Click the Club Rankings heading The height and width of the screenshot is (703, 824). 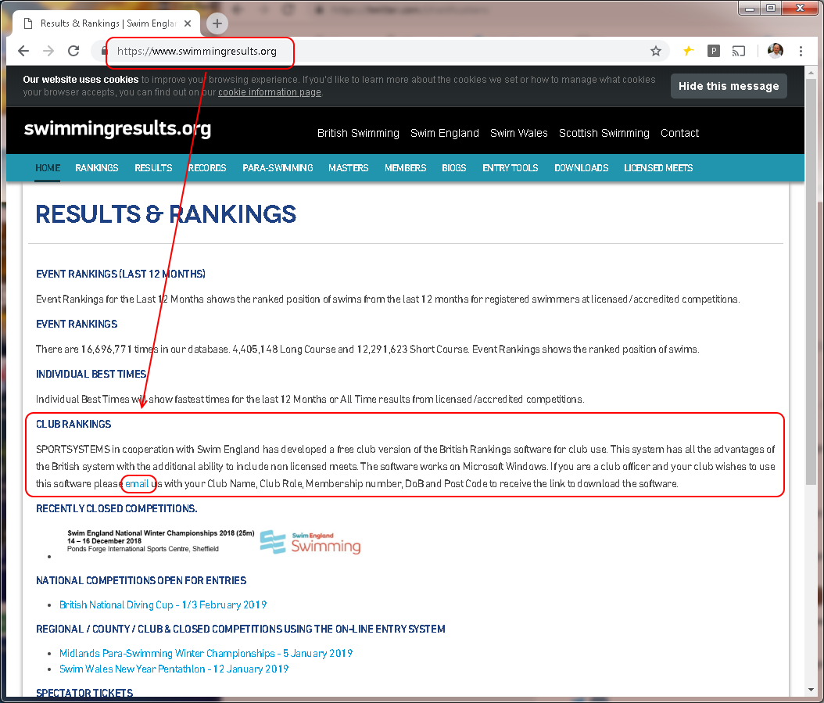pos(73,424)
